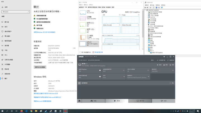201x113 pixels.
Task: Open Radeon Settings home icon
Action: tap(79, 101)
